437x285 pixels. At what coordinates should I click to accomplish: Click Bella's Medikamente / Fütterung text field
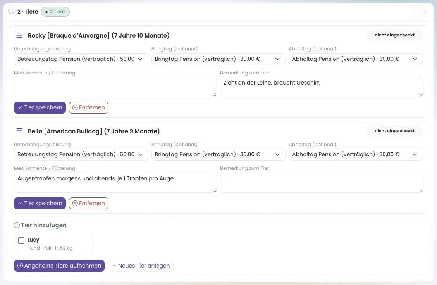(115, 183)
